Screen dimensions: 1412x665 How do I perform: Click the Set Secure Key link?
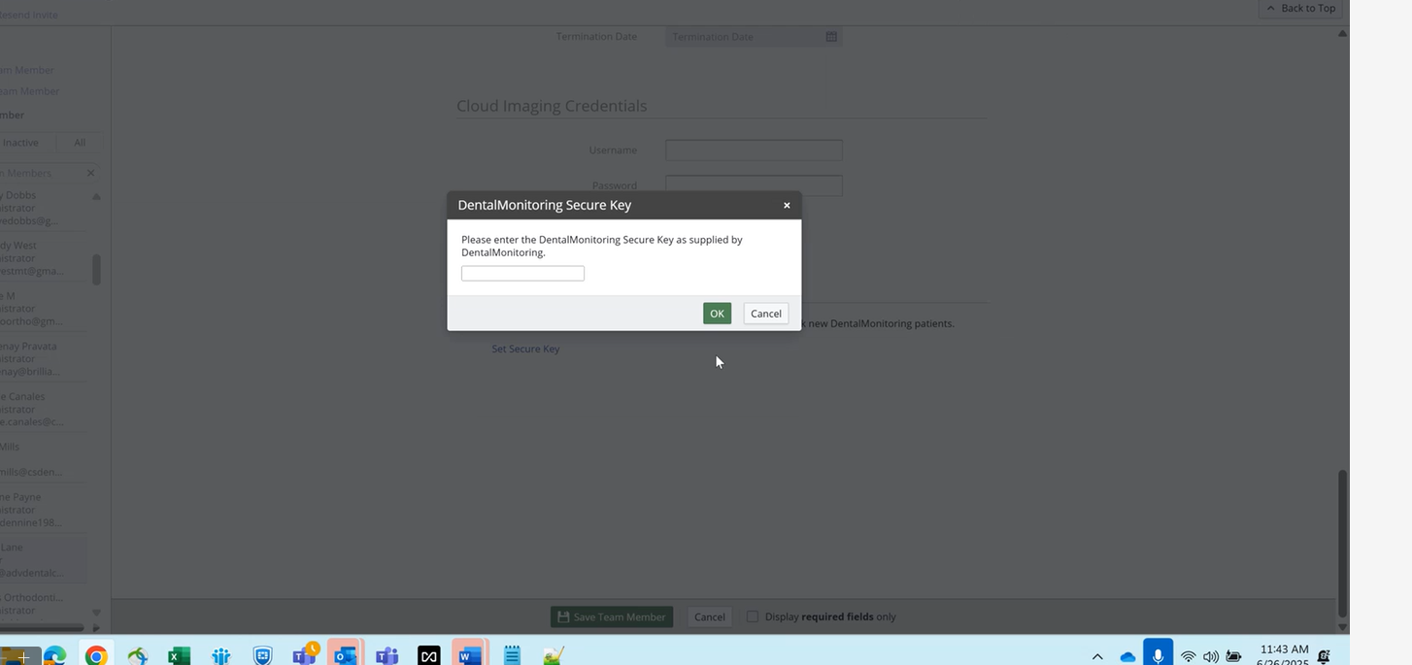coord(525,349)
